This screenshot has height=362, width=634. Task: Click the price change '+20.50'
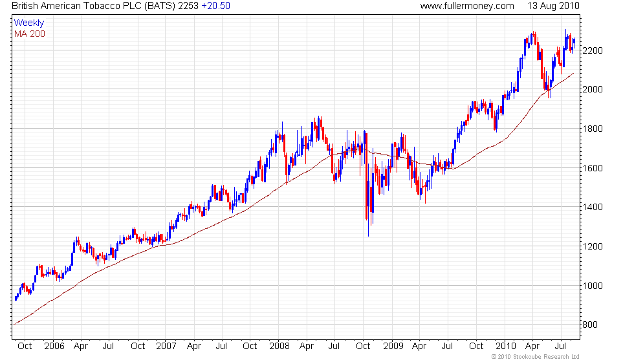(216, 6)
